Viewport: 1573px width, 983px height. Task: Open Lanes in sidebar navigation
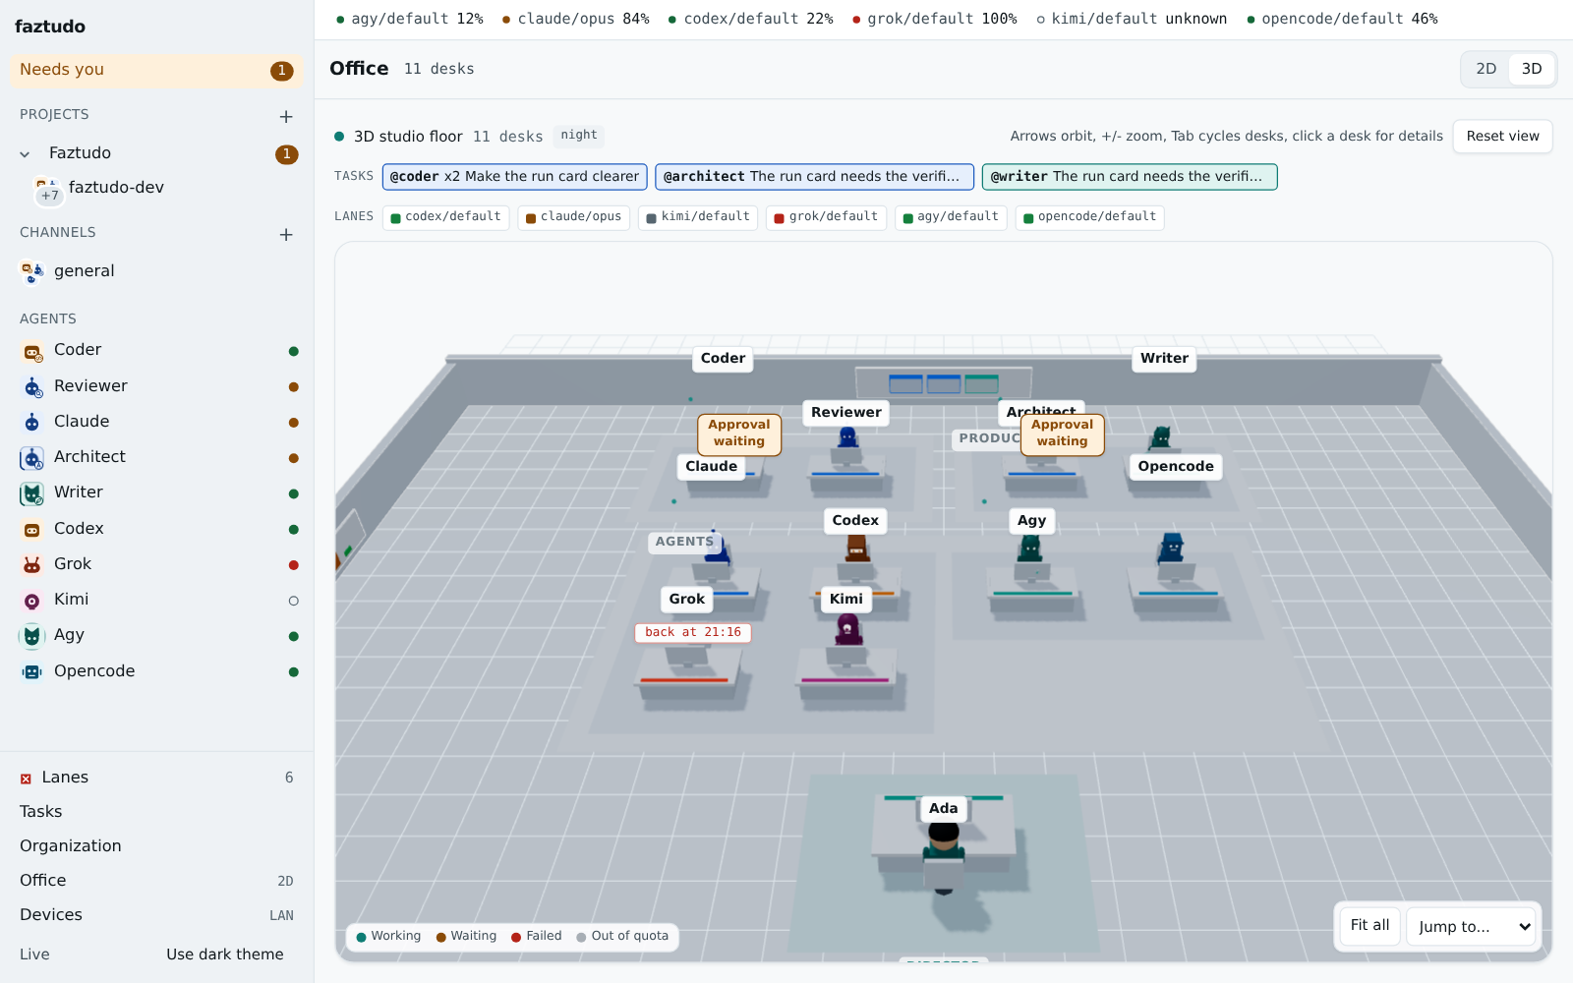[x=156, y=778]
